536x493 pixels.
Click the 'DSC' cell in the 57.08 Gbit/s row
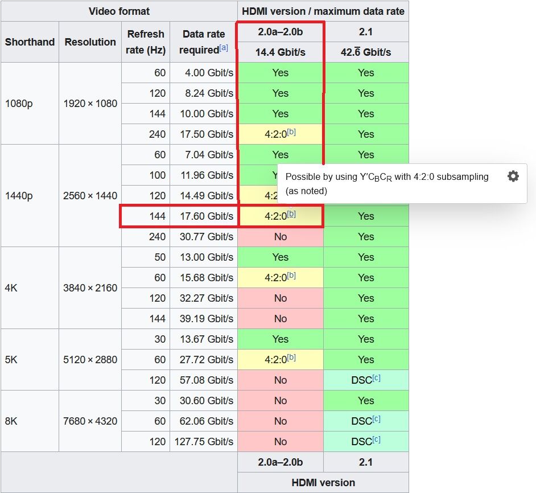coord(366,380)
